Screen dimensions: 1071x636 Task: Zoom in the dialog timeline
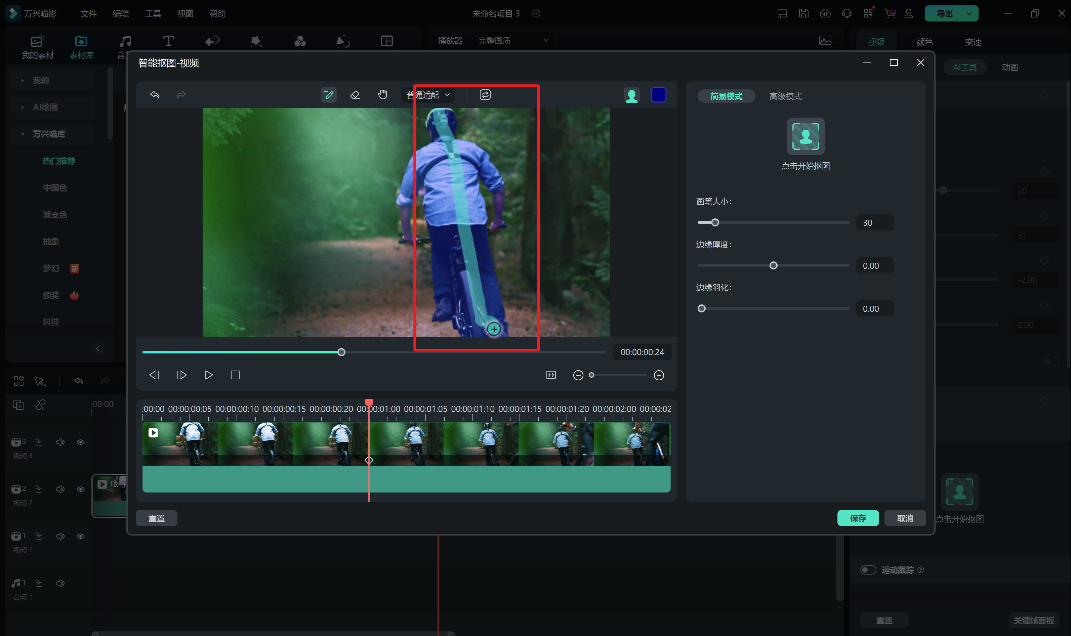pyautogui.click(x=659, y=375)
